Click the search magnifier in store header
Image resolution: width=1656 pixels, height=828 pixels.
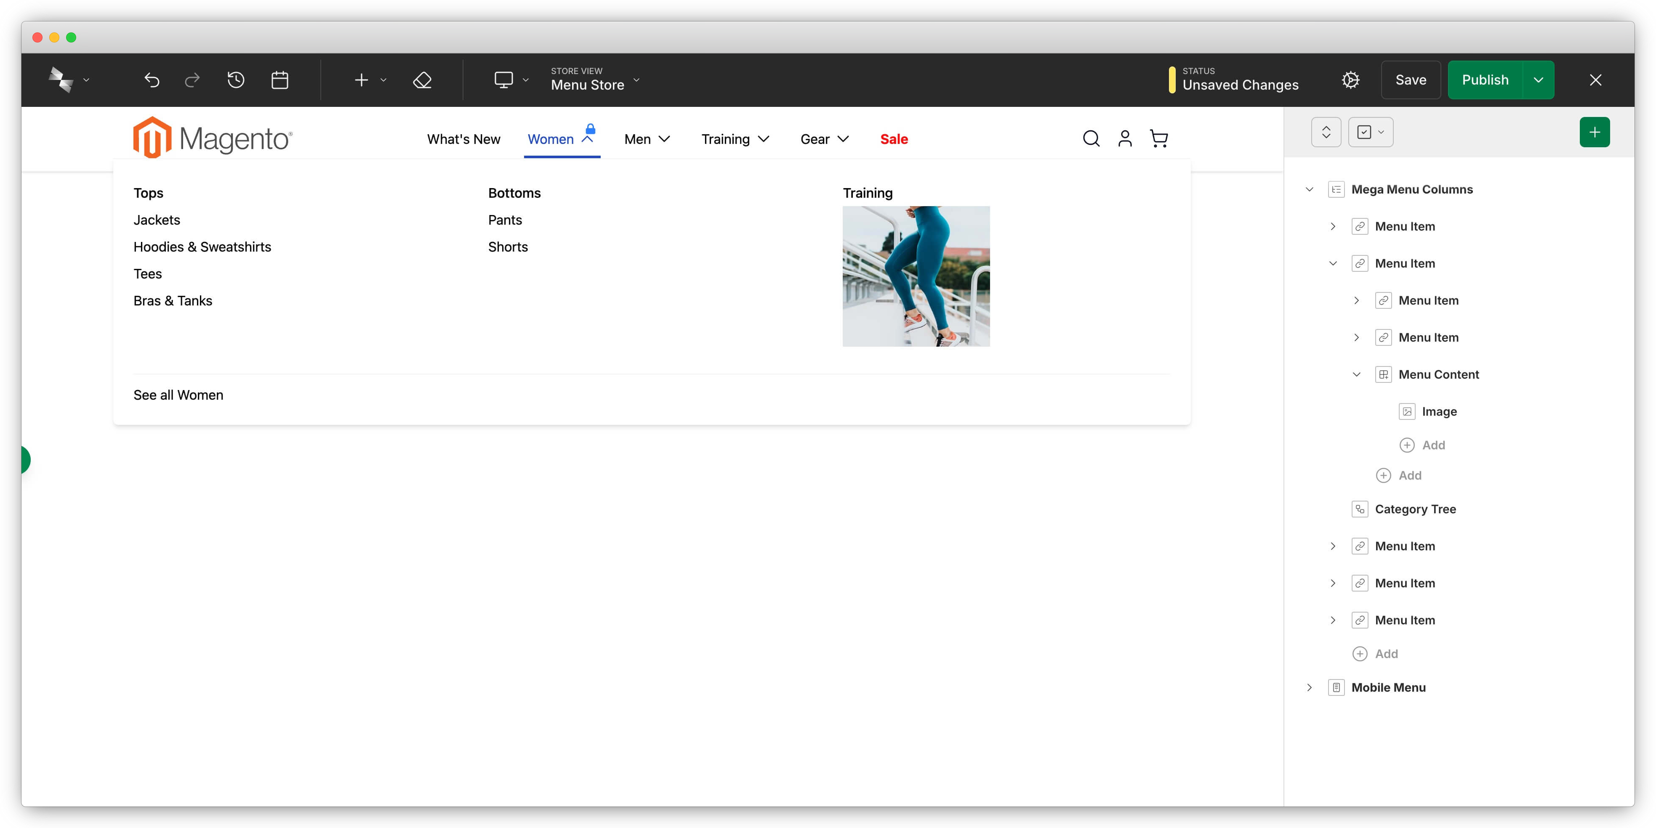pyautogui.click(x=1091, y=139)
